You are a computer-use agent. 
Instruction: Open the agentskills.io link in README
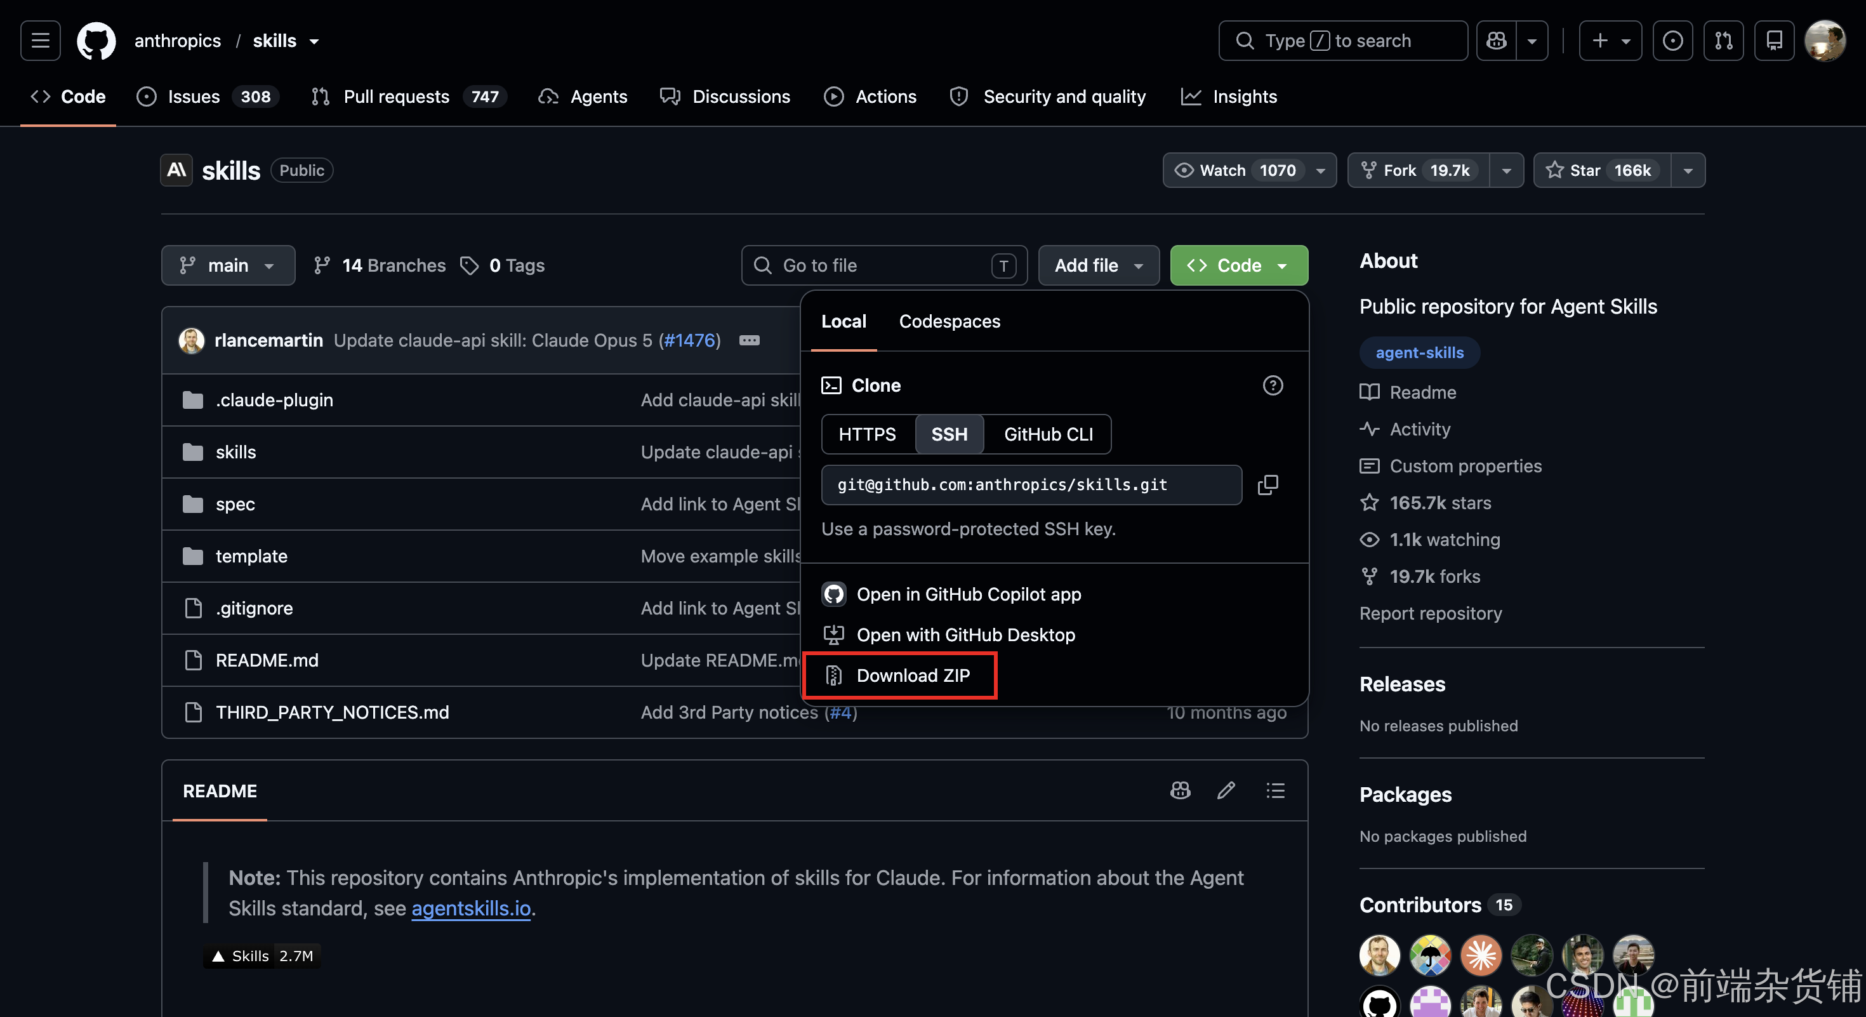tap(471, 908)
